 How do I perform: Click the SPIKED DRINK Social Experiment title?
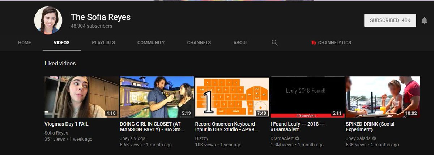click(370, 127)
